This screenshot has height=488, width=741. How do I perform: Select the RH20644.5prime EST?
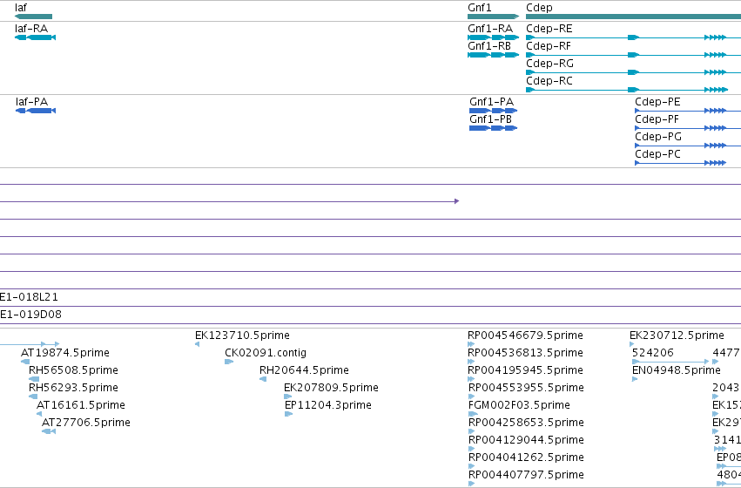tap(305, 370)
